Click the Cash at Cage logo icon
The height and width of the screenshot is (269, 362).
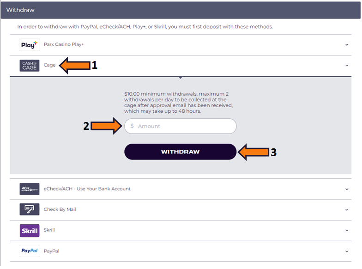point(30,66)
